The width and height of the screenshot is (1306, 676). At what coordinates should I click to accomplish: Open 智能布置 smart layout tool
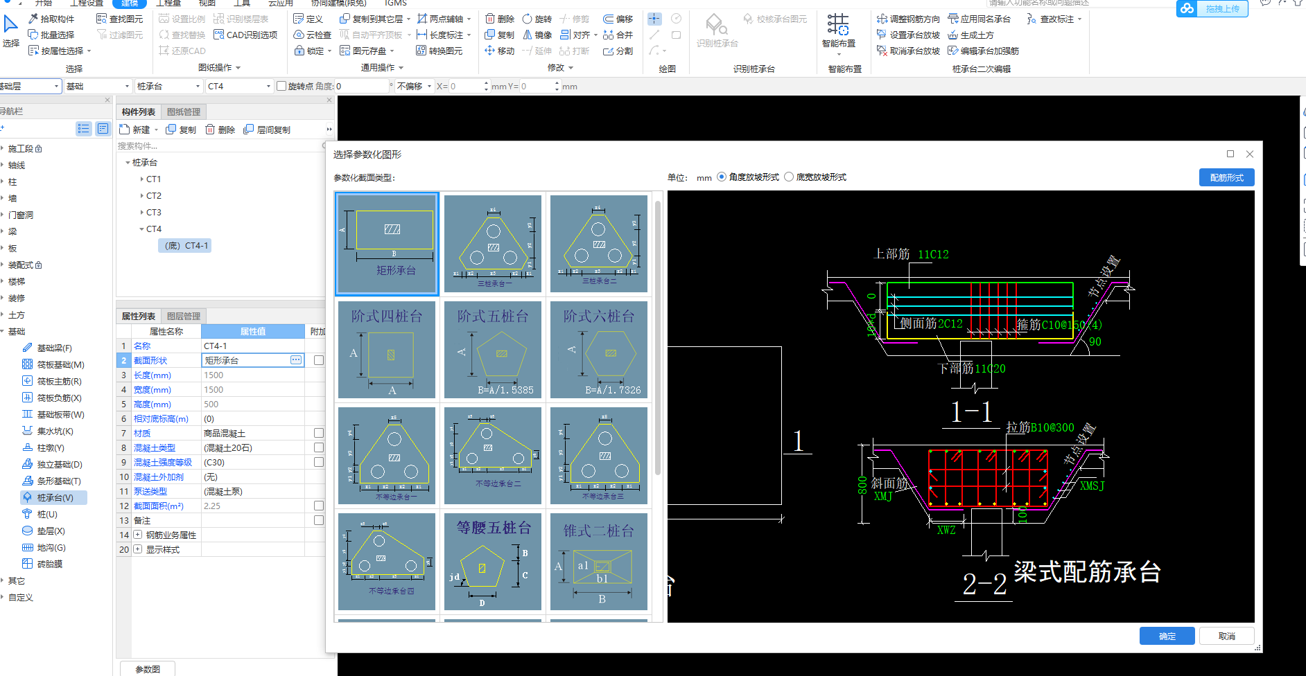tap(839, 32)
